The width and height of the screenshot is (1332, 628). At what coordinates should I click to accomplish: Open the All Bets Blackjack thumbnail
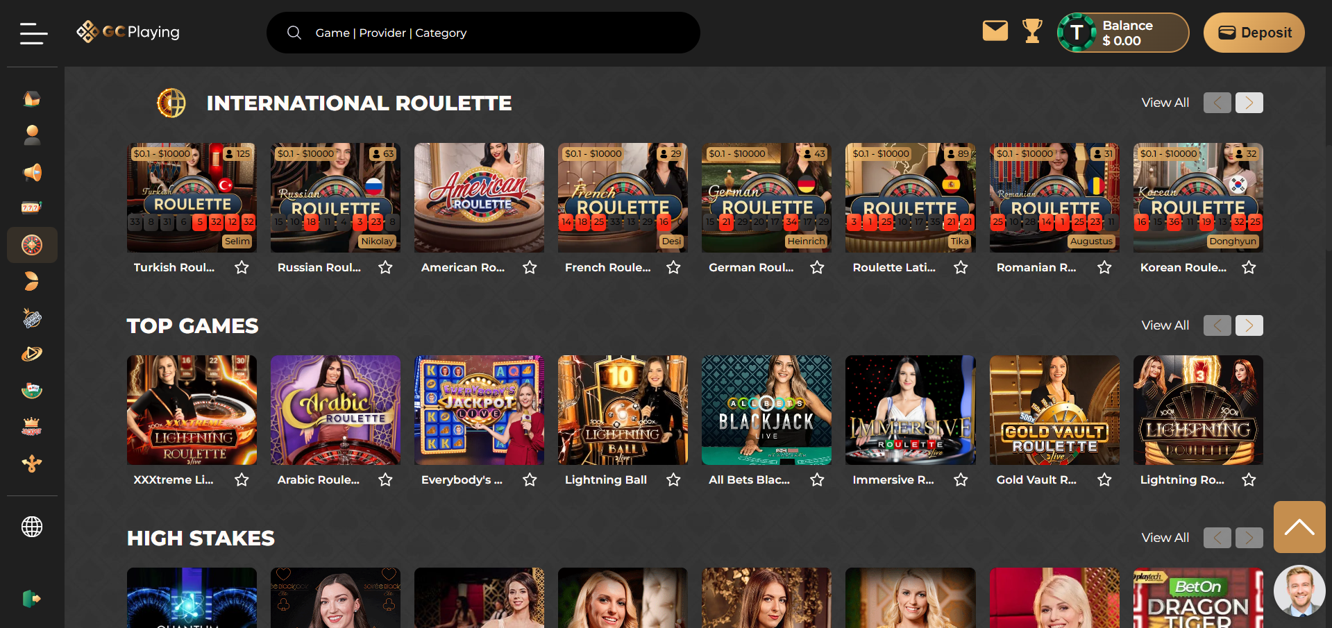[766, 410]
